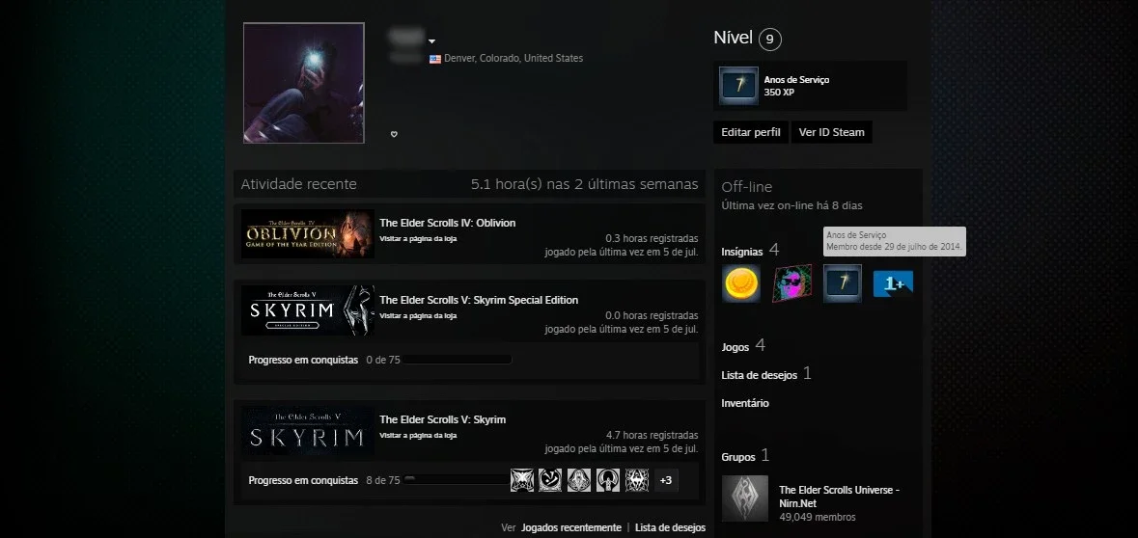Open the Inventário link
1138x538 pixels.
pos(744,403)
